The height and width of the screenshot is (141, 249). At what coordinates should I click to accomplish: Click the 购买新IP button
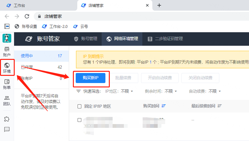(x=90, y=78)
